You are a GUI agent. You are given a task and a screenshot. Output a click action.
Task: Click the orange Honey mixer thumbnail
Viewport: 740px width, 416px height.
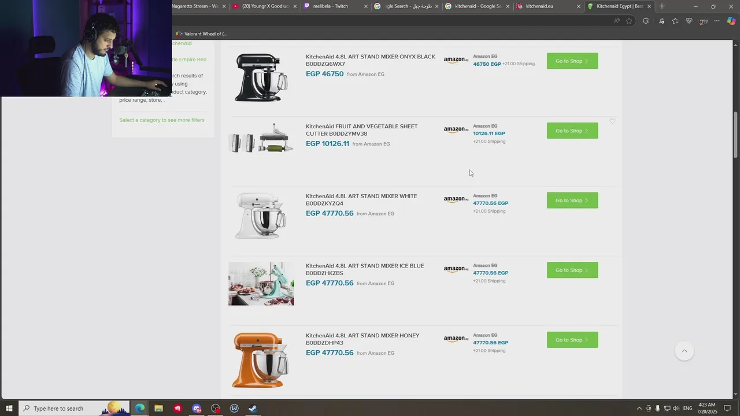click(261, 359)
